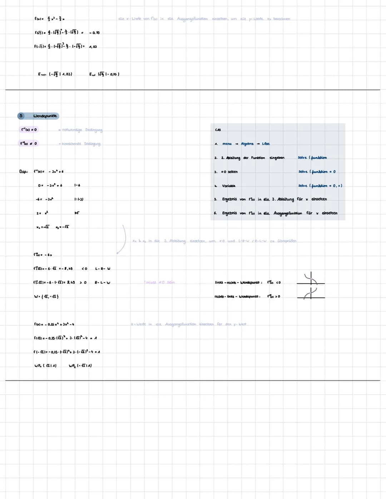Click the equation step annotation '|-6'

pyautogui.click(x=77, y=185)
